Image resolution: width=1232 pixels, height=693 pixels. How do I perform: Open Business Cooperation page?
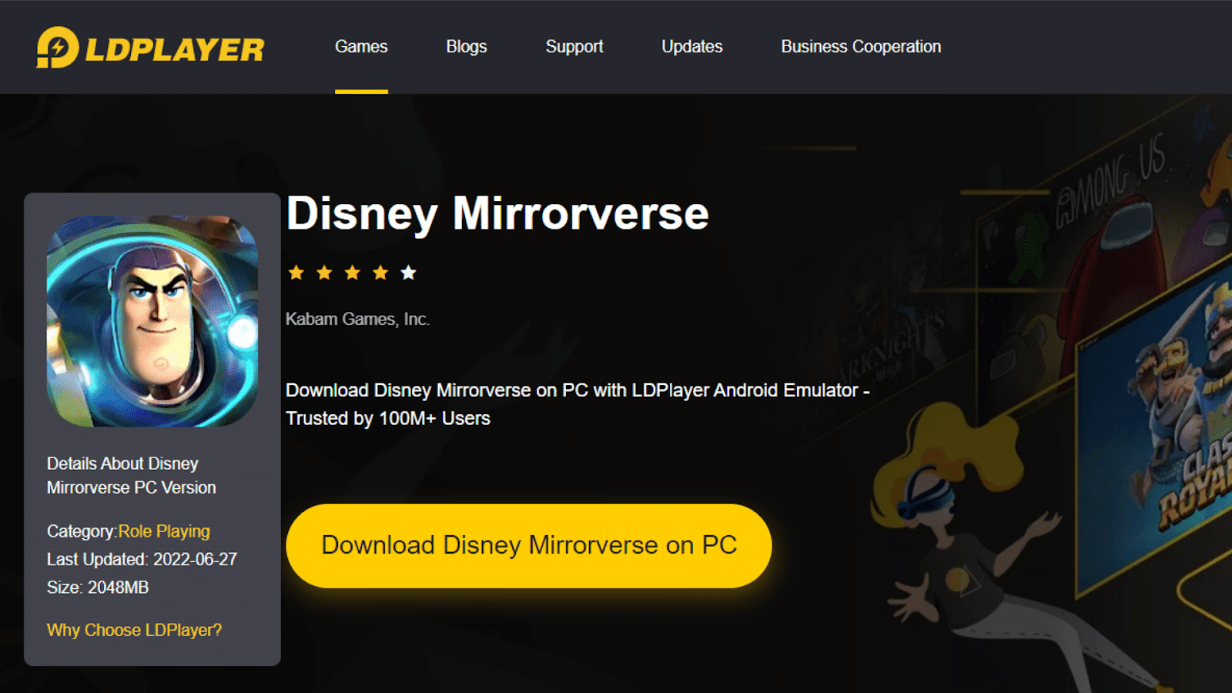[861, 47]
